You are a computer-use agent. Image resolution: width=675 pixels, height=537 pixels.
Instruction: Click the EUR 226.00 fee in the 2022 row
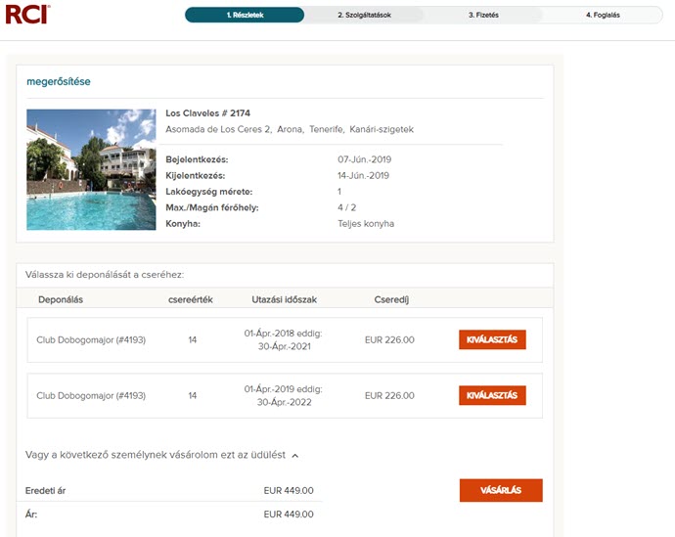(x=389, y=396)
